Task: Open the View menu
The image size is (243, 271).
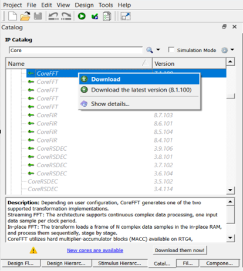Action: 63,5
